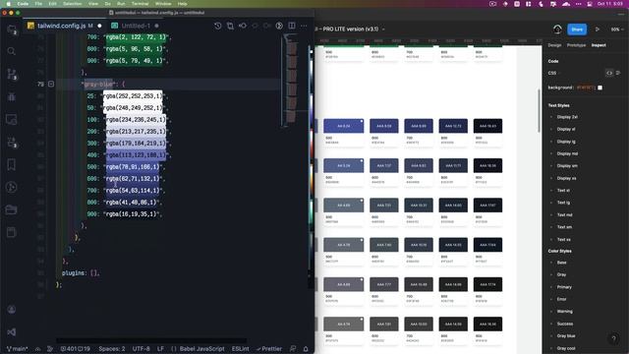Click the feedback icon in VS Code status bar
Screen dimensions: 629x354
(293, 349)
